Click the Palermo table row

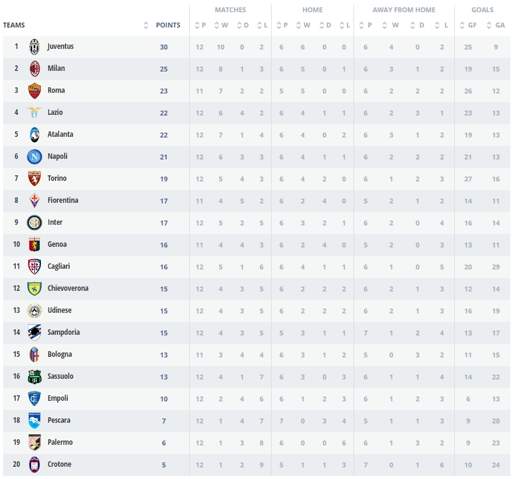point(256,442)
